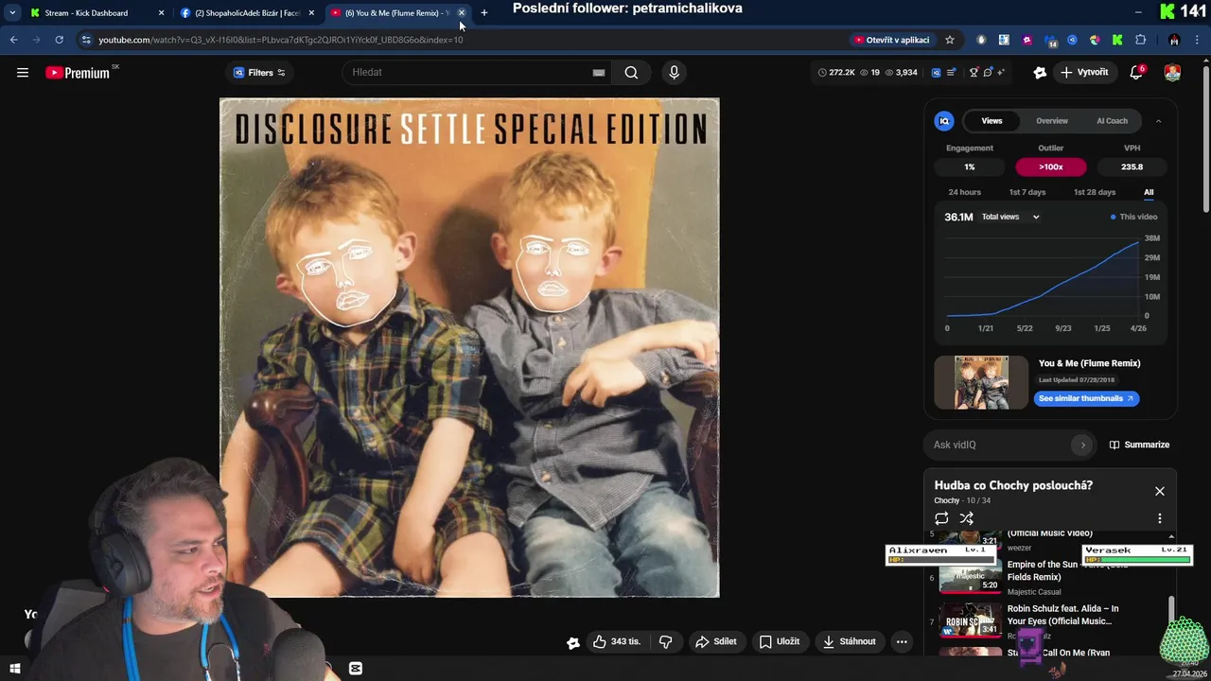Dislike the video with thumbs down
Screen dimensions: 1211x681
point(665,641)
